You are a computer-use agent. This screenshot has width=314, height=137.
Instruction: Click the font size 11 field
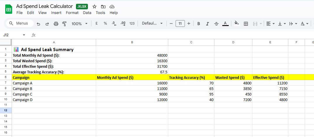pos(180,23)
